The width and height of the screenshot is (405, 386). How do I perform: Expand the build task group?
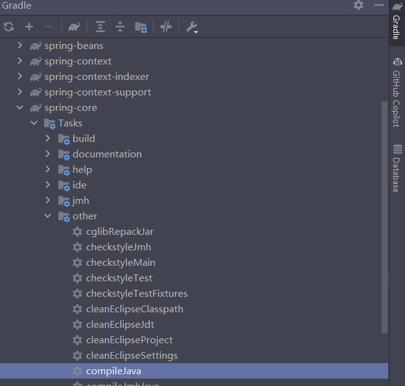point(48,139)
